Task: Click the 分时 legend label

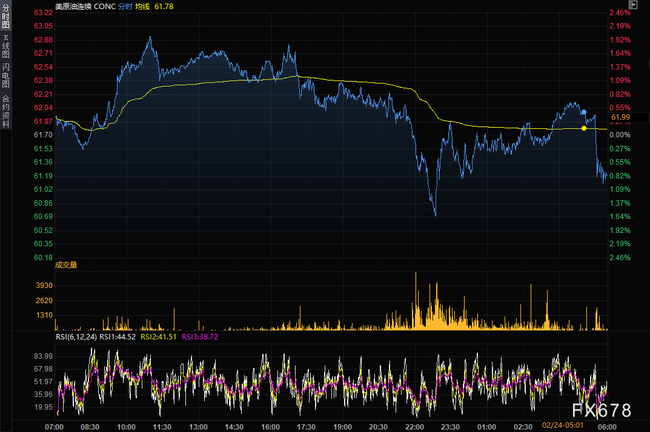Action: [125, 6]
